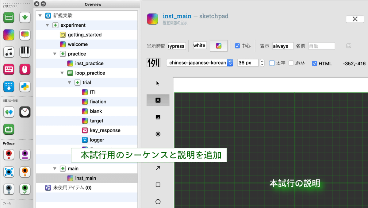Select the ITI item in trial
The height and width of the screenshot is (208, 368).
point(93,92)
